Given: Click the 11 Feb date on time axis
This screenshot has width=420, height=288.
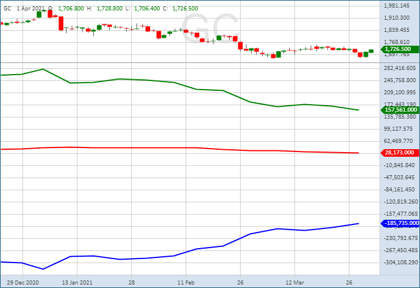Looking at the screenshot, I should click(x=186, y=283).
